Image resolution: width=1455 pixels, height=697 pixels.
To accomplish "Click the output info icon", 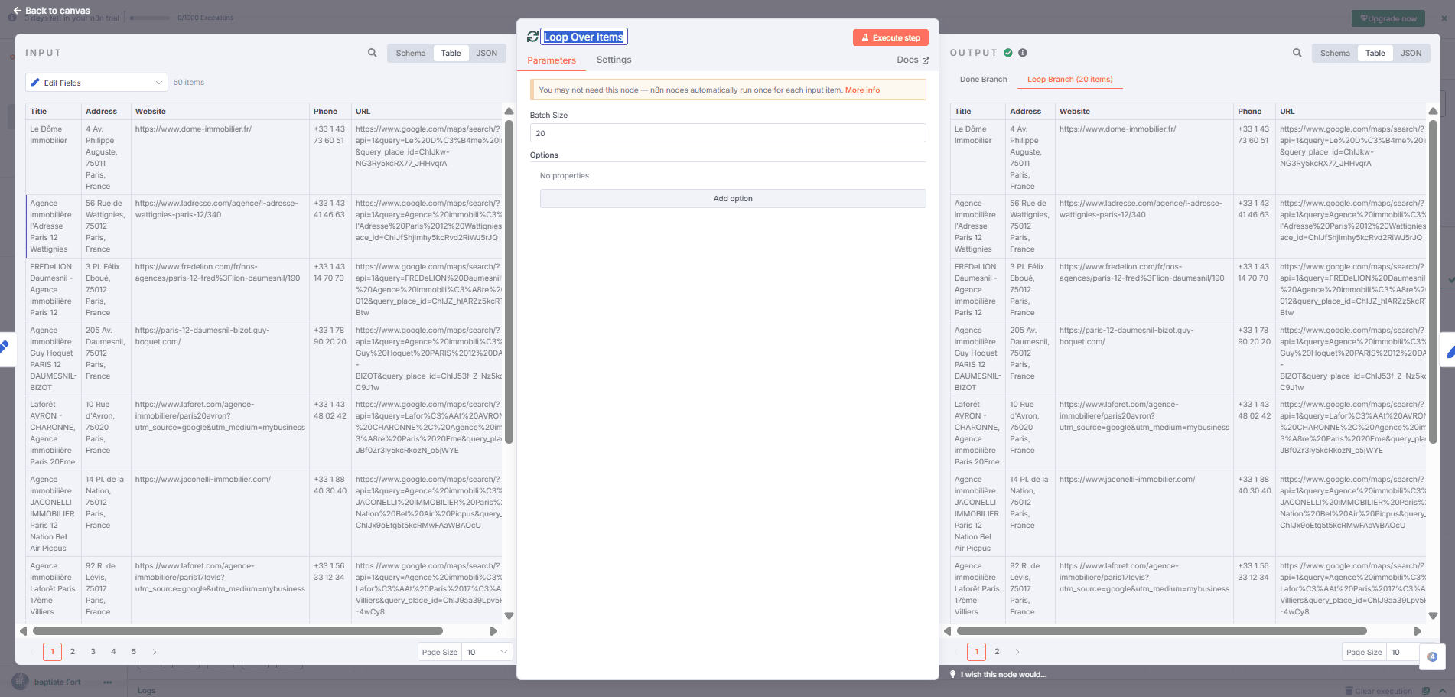I will [1023, 53].
